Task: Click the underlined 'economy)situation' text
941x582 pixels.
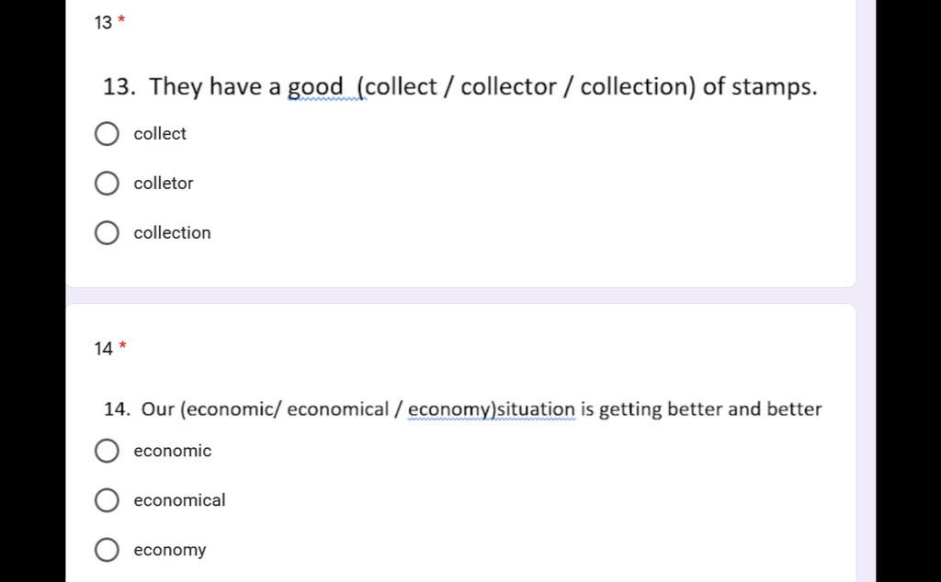Action: pyautogui.click(x=492, y=410)
